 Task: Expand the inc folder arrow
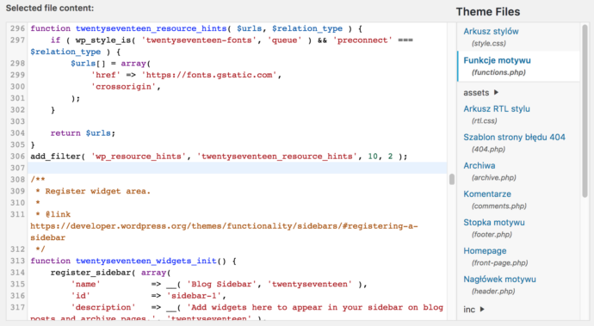tap(482, 309)
